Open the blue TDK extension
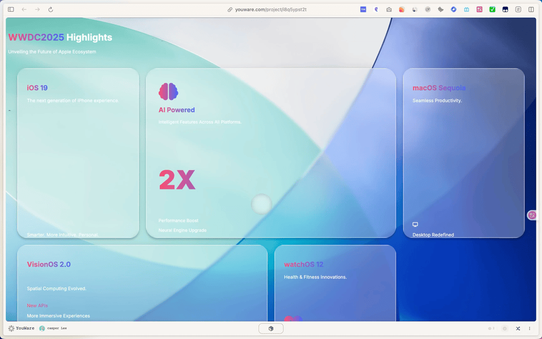The width and height of the screenshot is (542, 339). coord(363,10)
